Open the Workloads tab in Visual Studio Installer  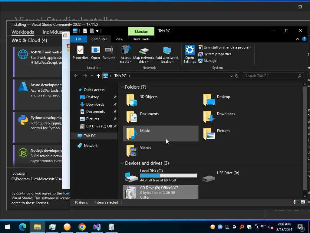(x=23, y=32)
